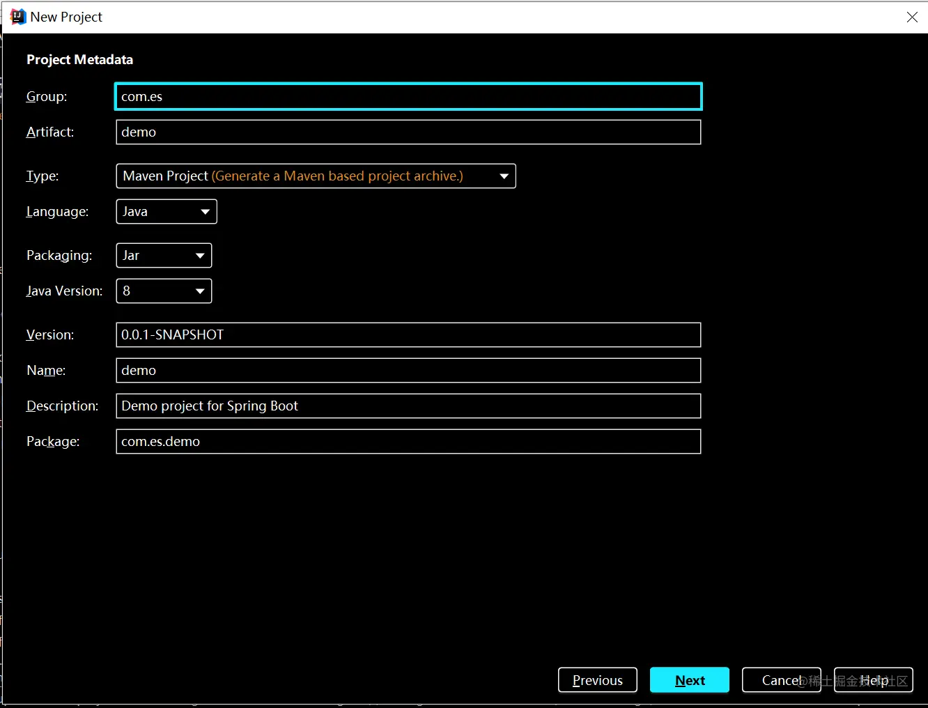The image size is (928, 708).
Task: Click the Language label
Action: 57,211
